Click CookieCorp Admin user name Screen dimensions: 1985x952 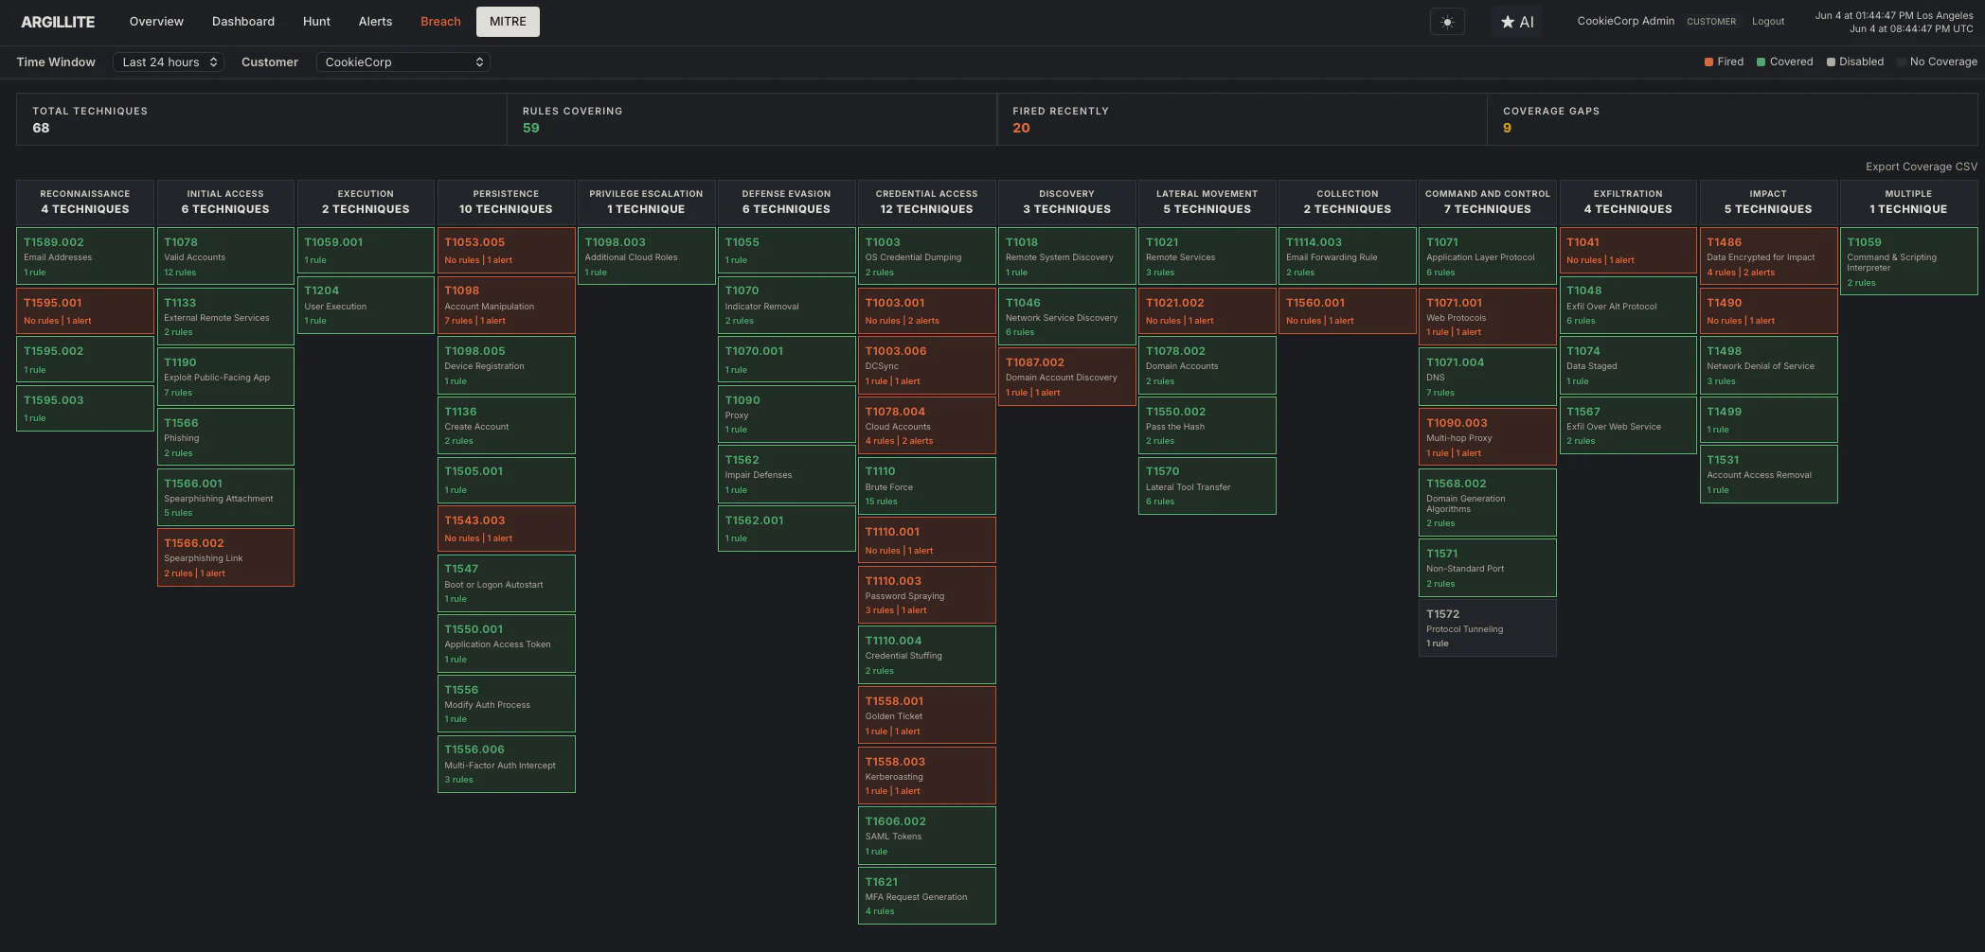[1625, 21]
